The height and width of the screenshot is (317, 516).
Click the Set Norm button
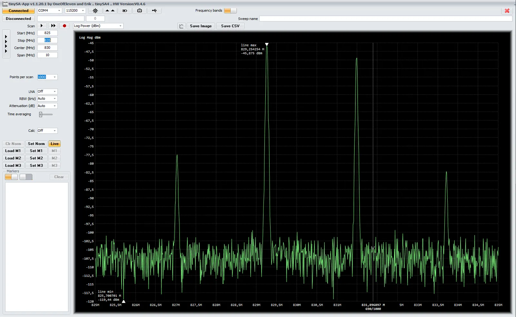[36, 144]
